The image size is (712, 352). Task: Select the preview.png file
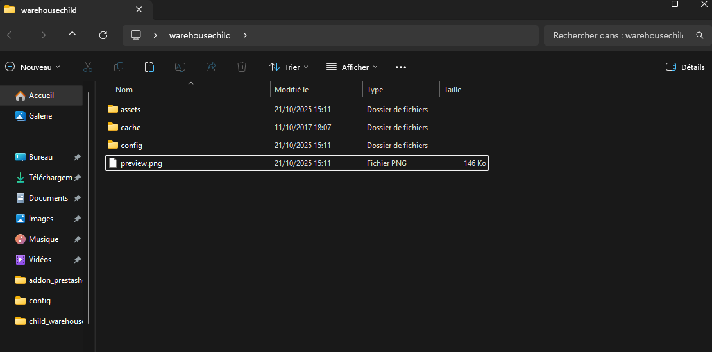click(297, 163)
